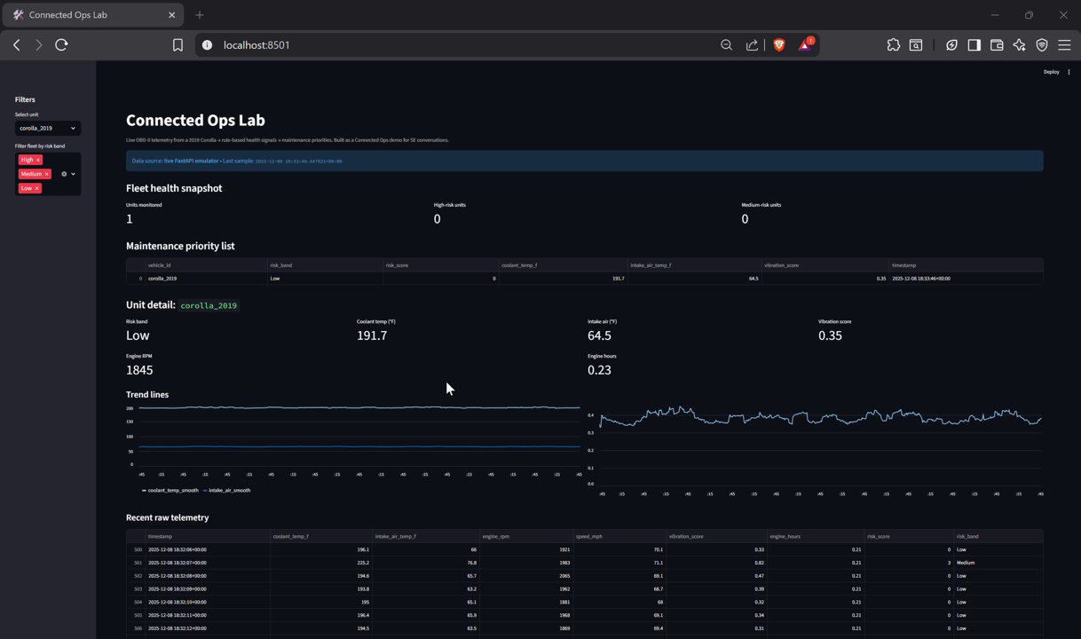Sort priority list by risk_score column

pyautogui.click(x=440, y=265)
